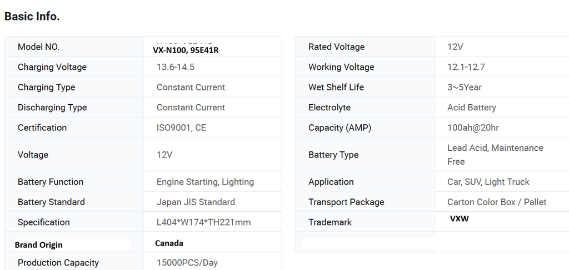Click the Discharging Type Constant Current value

click(x=191, y=108)
